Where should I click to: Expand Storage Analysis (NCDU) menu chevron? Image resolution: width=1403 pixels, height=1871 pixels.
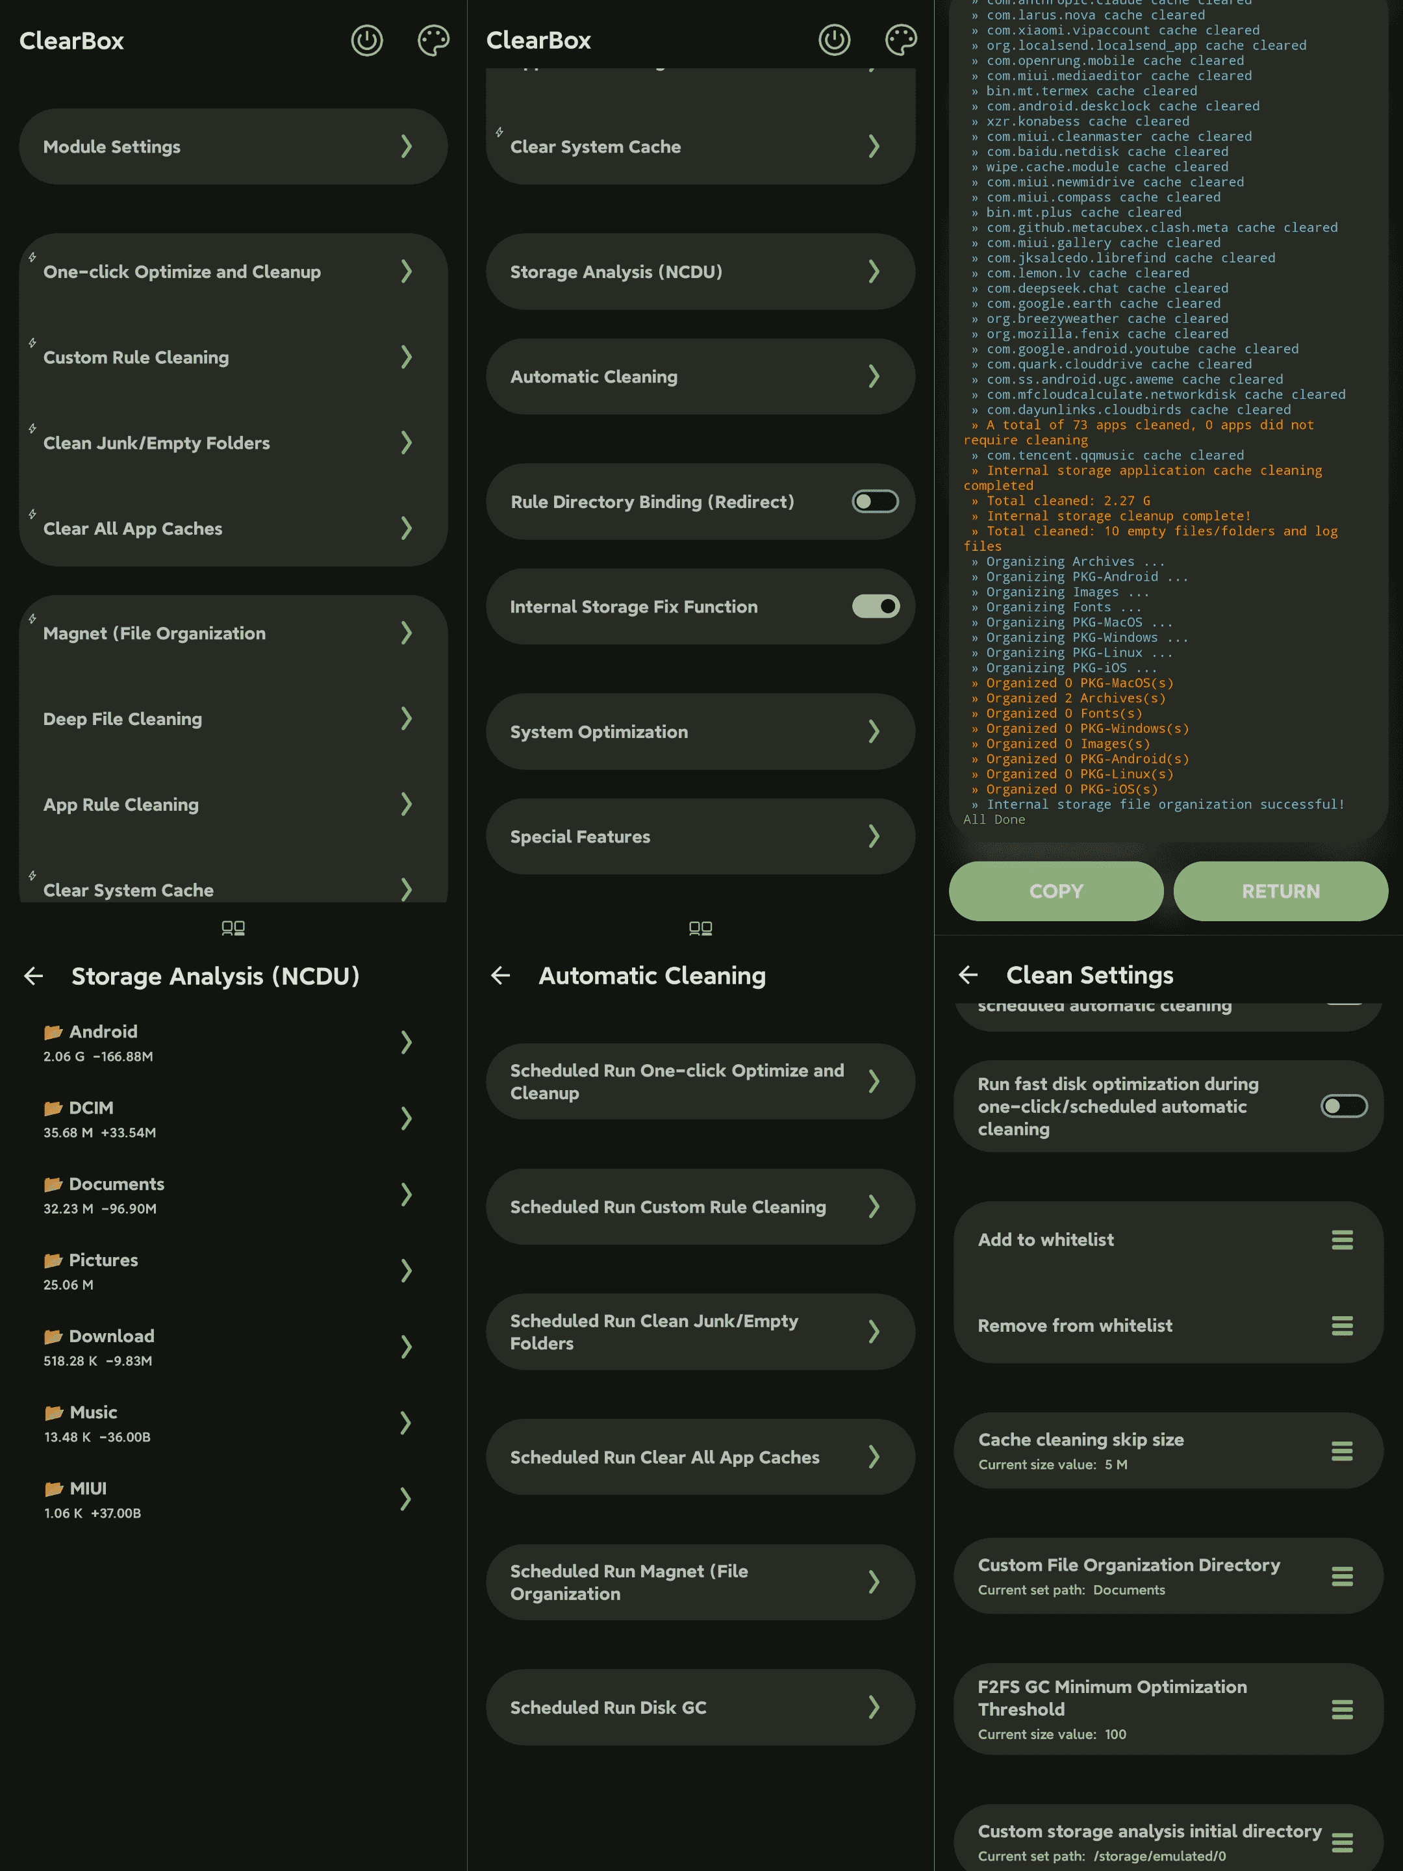point(874,272)
